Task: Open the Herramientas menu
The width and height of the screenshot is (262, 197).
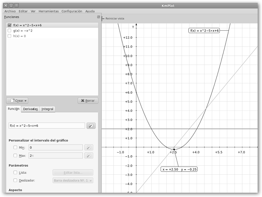Action: pyautogui.click(x=49, y=11)
